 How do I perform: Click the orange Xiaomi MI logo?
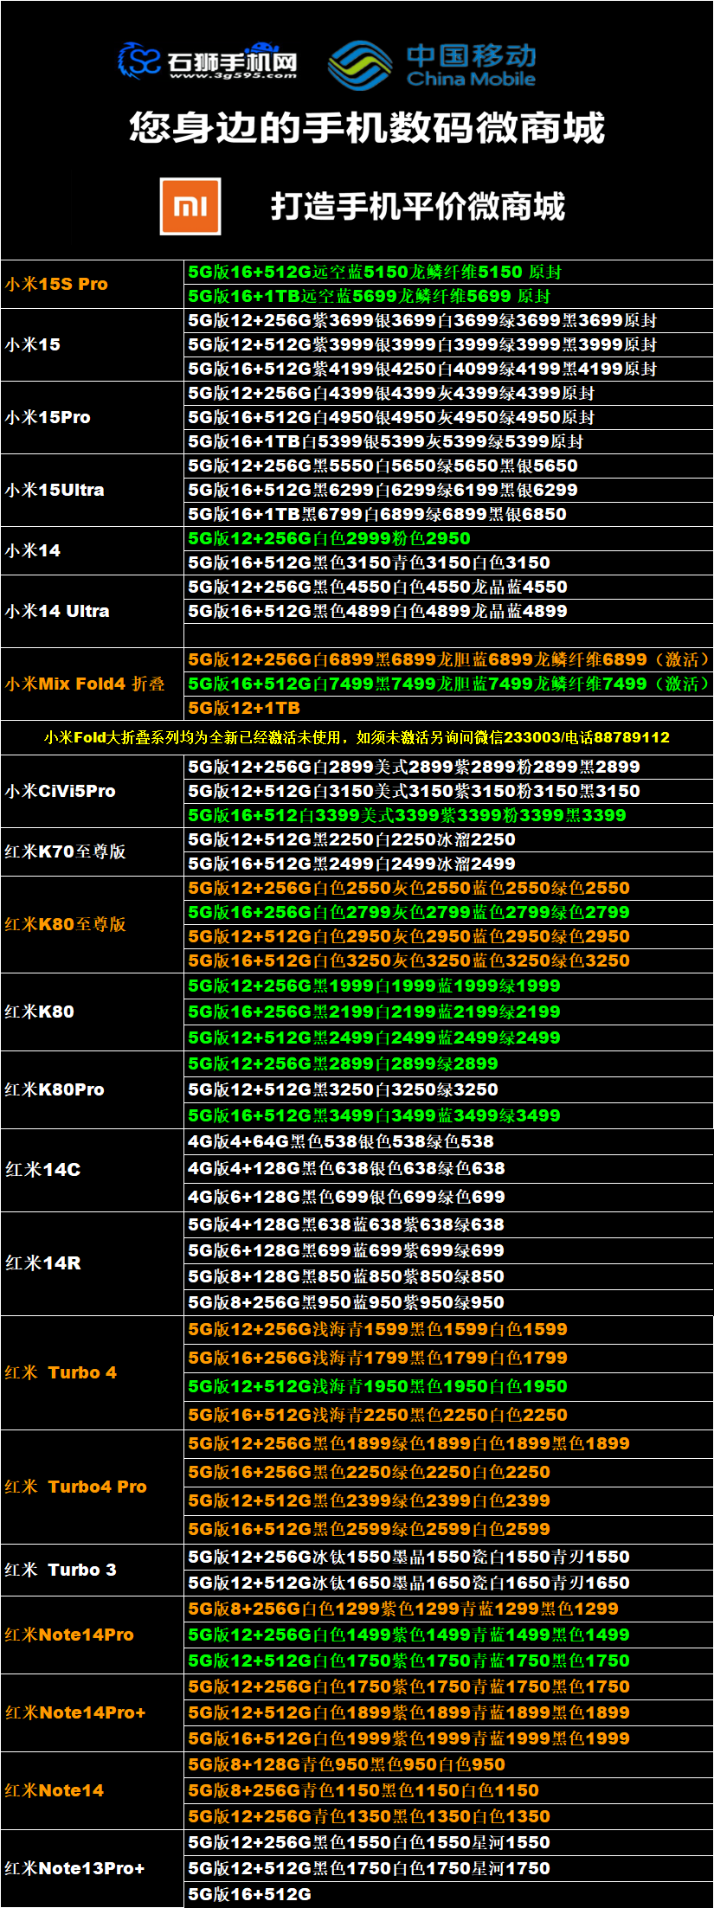190,206
